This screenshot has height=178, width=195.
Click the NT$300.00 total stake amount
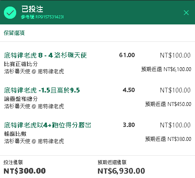tap(24, 171)
